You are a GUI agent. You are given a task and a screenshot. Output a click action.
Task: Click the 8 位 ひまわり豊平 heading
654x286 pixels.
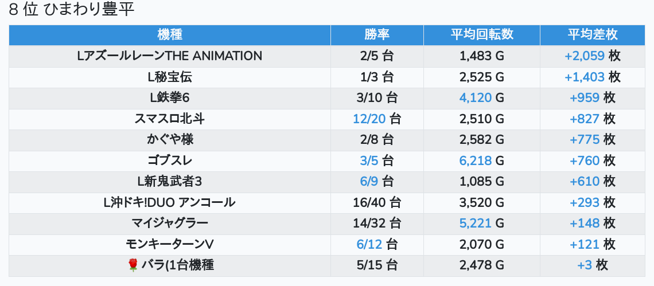(72, 10)
